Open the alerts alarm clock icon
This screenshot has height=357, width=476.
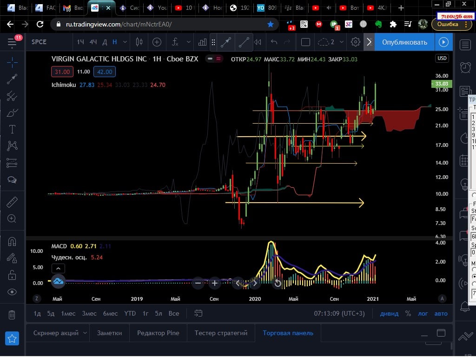tap(465, 67)
